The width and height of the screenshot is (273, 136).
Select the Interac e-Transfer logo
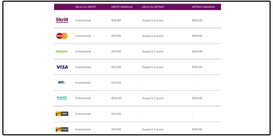pyautogui.click(x=62, y=130)
